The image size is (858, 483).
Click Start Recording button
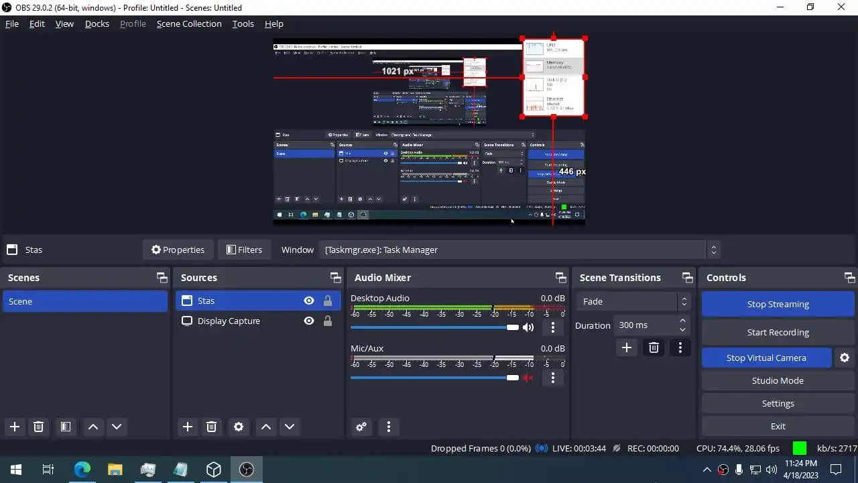point(778,332)
